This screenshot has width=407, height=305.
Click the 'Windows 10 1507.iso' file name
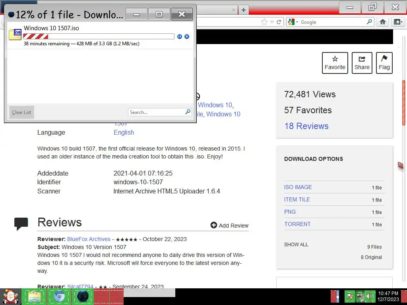pos(51,28)
